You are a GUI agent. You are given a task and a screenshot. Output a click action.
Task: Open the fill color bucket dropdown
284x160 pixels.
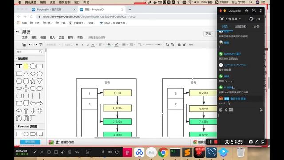(x=110, y=44)
